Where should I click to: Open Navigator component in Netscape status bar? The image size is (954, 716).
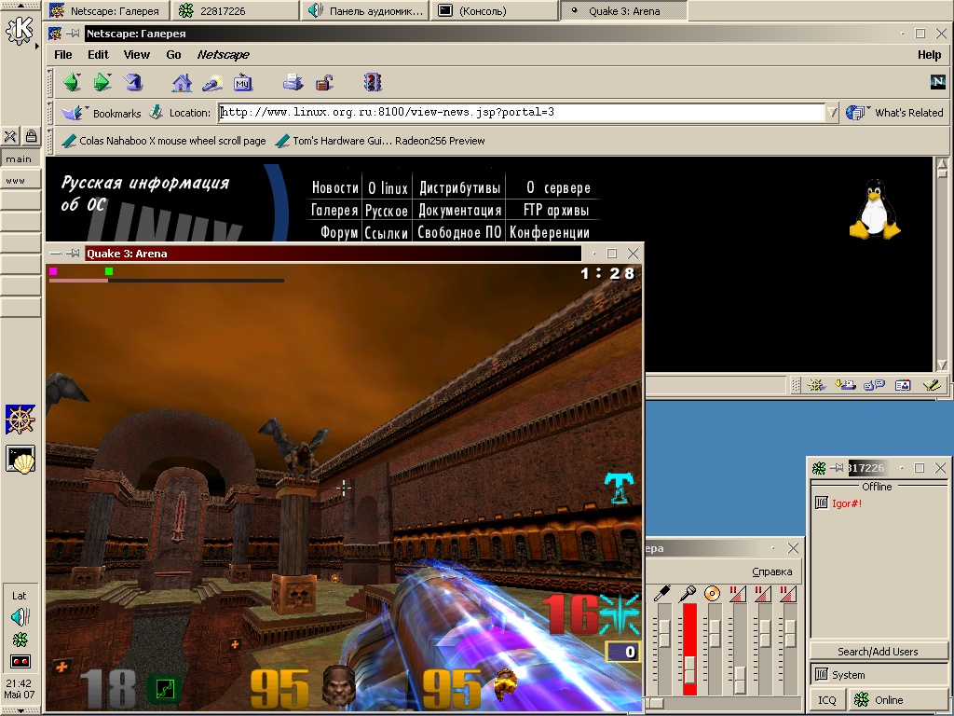tap(816, 385)
